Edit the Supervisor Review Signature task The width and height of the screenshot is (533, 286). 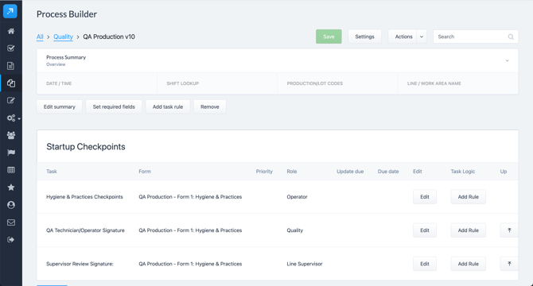click(425, 264)
